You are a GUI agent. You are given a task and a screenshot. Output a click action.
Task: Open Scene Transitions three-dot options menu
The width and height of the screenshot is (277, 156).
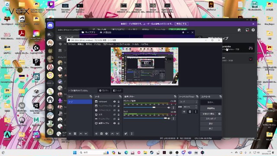[x=195, y=112]
